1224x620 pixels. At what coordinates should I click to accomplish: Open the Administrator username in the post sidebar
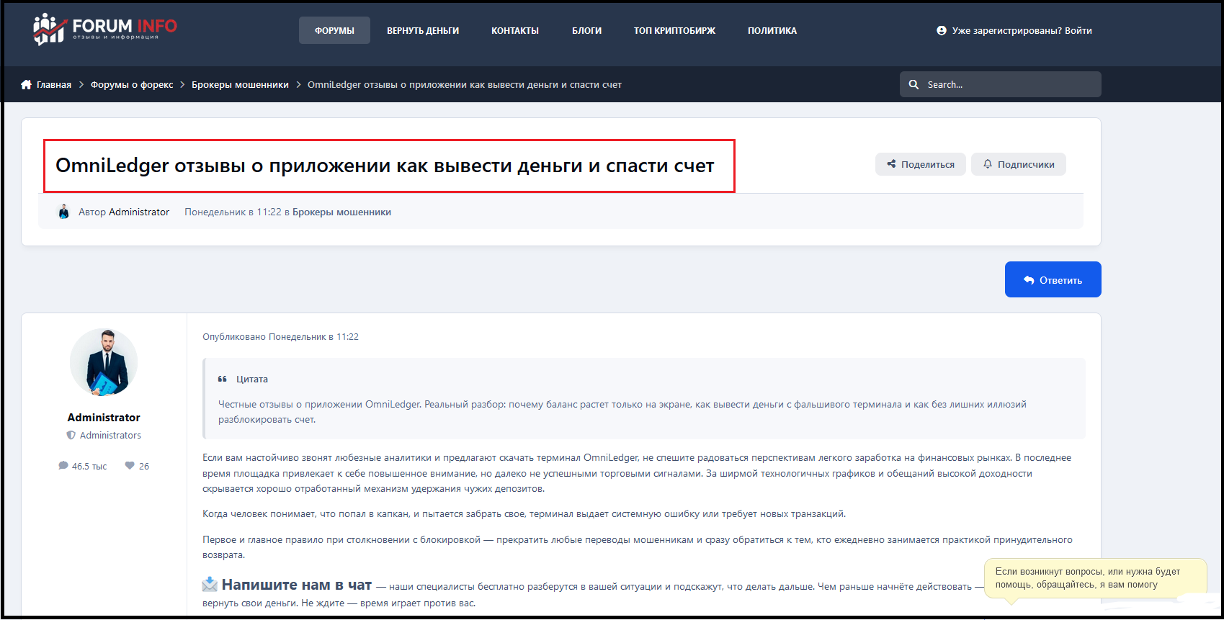tap(104, 418)
